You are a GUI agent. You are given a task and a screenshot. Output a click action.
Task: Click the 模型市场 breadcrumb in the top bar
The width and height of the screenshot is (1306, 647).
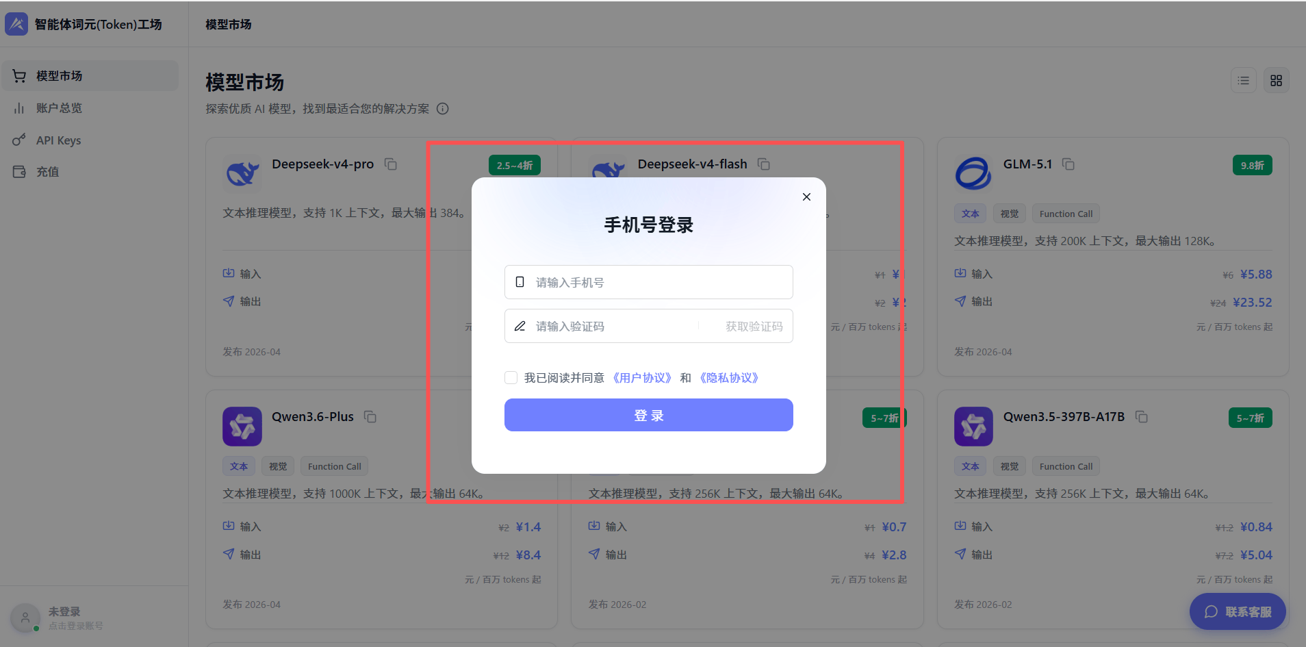point(229,25)
